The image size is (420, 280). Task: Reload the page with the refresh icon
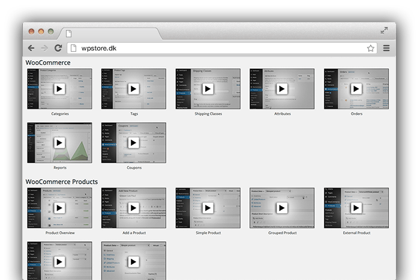click(58, 48)
